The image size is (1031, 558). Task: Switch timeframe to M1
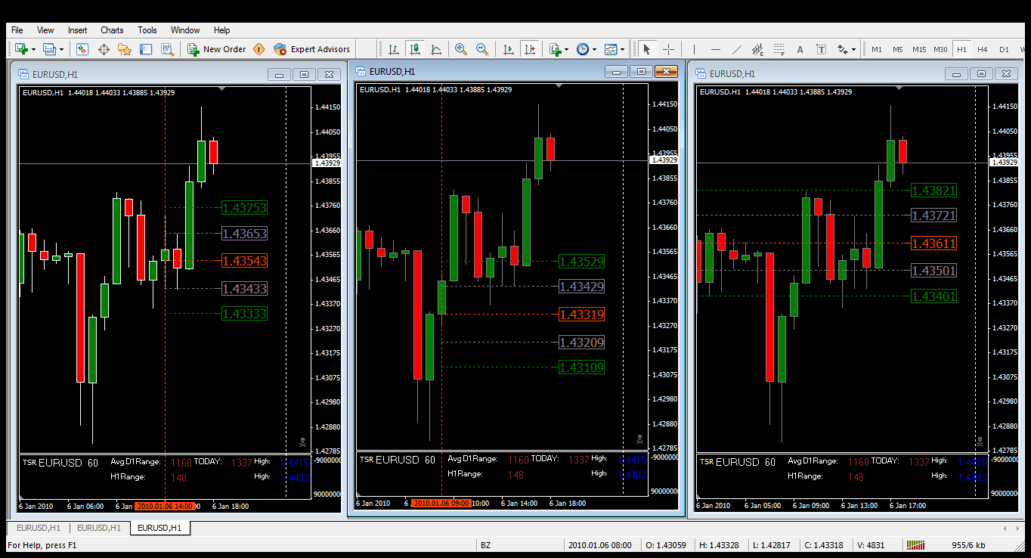(x=877, y=49)
